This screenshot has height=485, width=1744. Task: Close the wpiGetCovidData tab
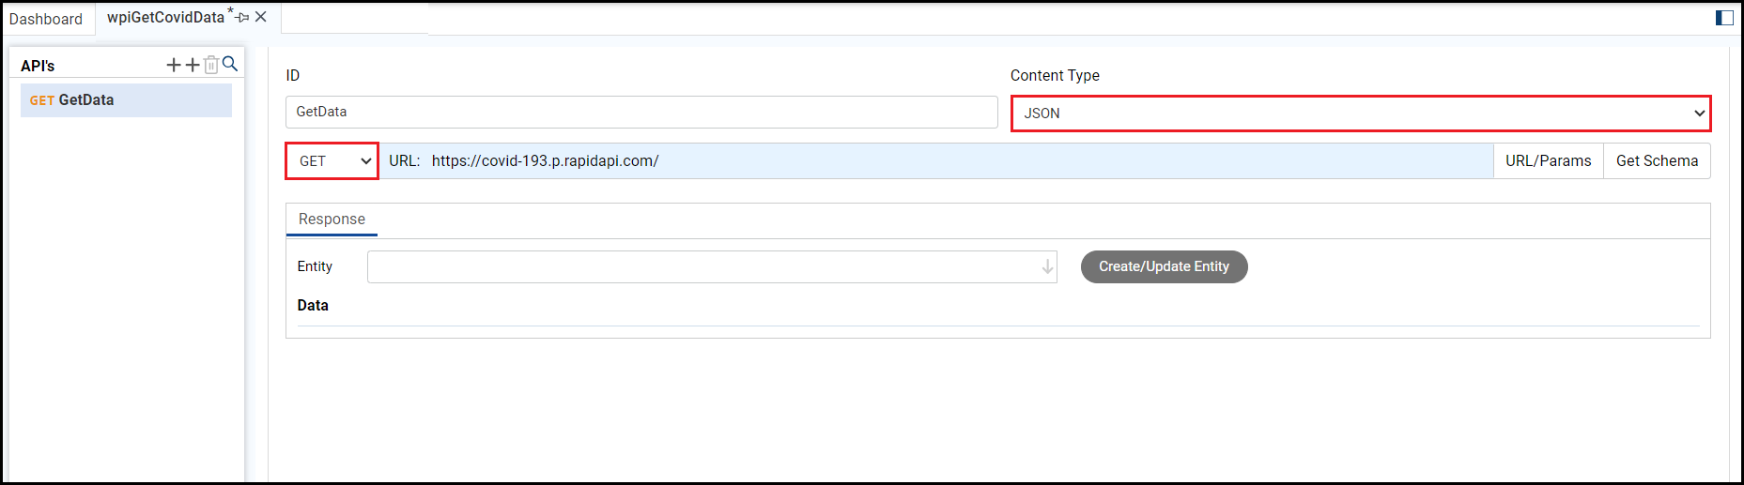point(261,17)
